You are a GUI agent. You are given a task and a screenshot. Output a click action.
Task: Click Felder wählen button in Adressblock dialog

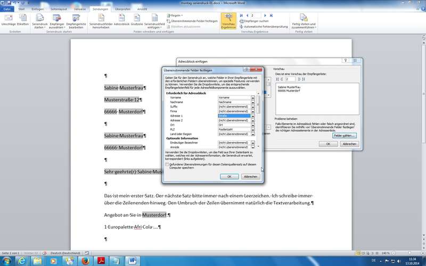point(344,136)
